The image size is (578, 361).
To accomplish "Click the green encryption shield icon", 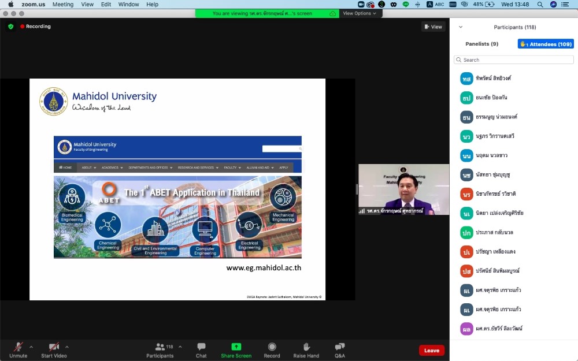I will coord(10,27).
